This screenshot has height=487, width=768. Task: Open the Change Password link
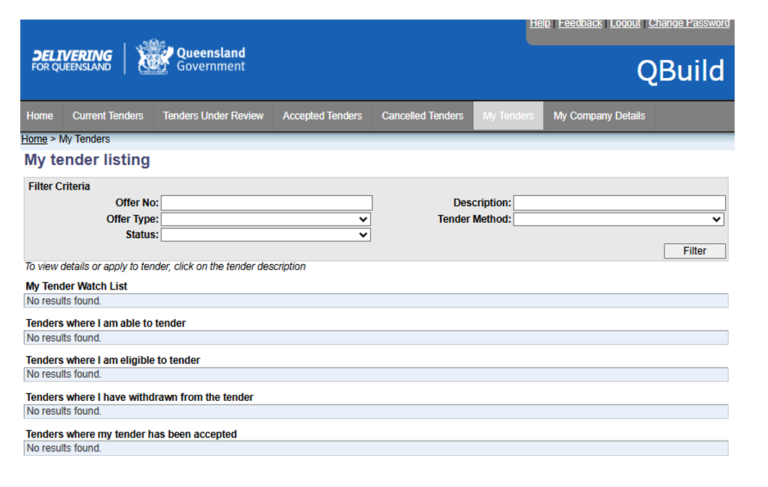click(x=688, y=23)
